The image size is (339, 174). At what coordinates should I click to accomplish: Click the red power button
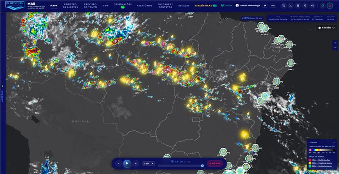pos(330,6)
